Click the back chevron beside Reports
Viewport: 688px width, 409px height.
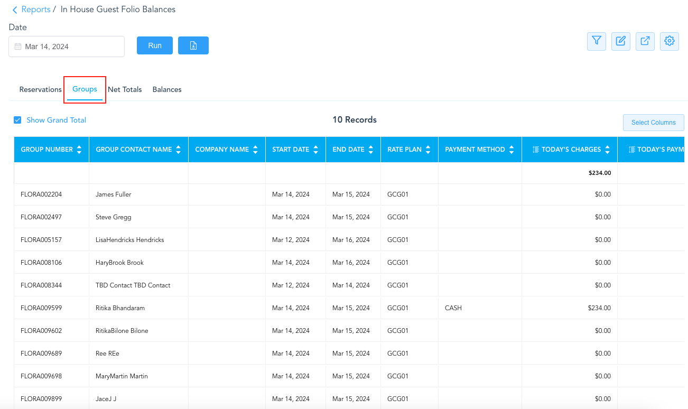15,10
